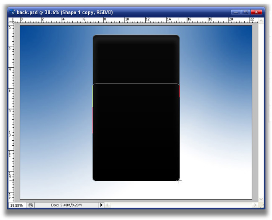Click the Doc: 5.49M/9.20M status text

click(x=66, y=205)
